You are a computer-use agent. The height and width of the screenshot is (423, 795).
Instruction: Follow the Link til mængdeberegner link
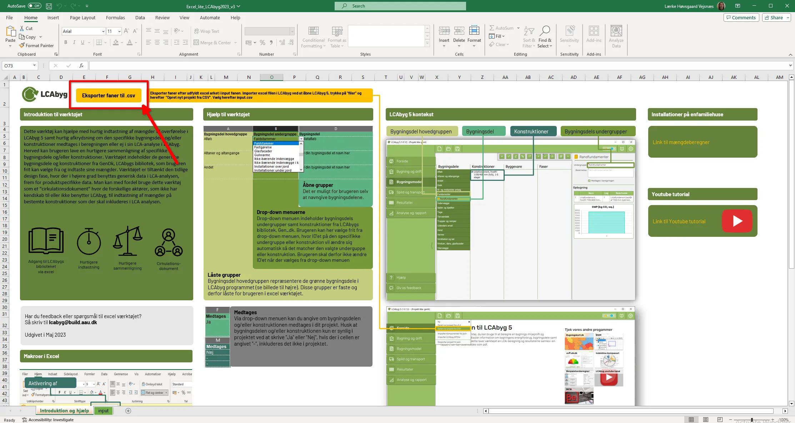[681, 142]
